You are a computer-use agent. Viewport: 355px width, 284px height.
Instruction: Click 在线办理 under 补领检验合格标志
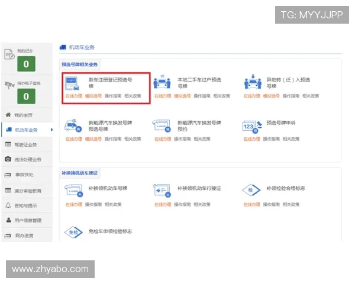point(252,205)
